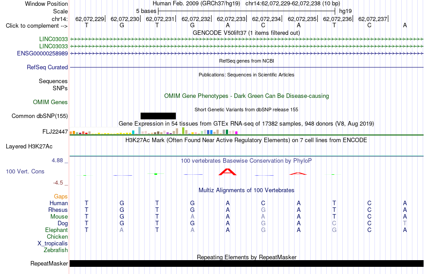This screenshot has width=424, height=274.
Task: Click the SNPs publications track label
Action: point(60,88)
